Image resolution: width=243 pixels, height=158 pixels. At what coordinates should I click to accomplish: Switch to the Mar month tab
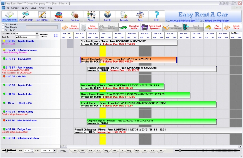point(90,150)
